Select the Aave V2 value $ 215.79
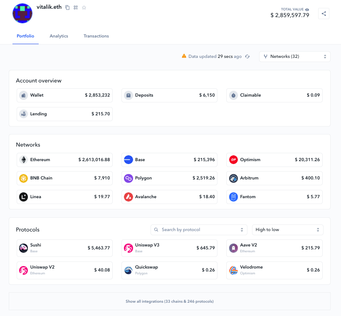341x316 pixels. (x=311, y=248)
